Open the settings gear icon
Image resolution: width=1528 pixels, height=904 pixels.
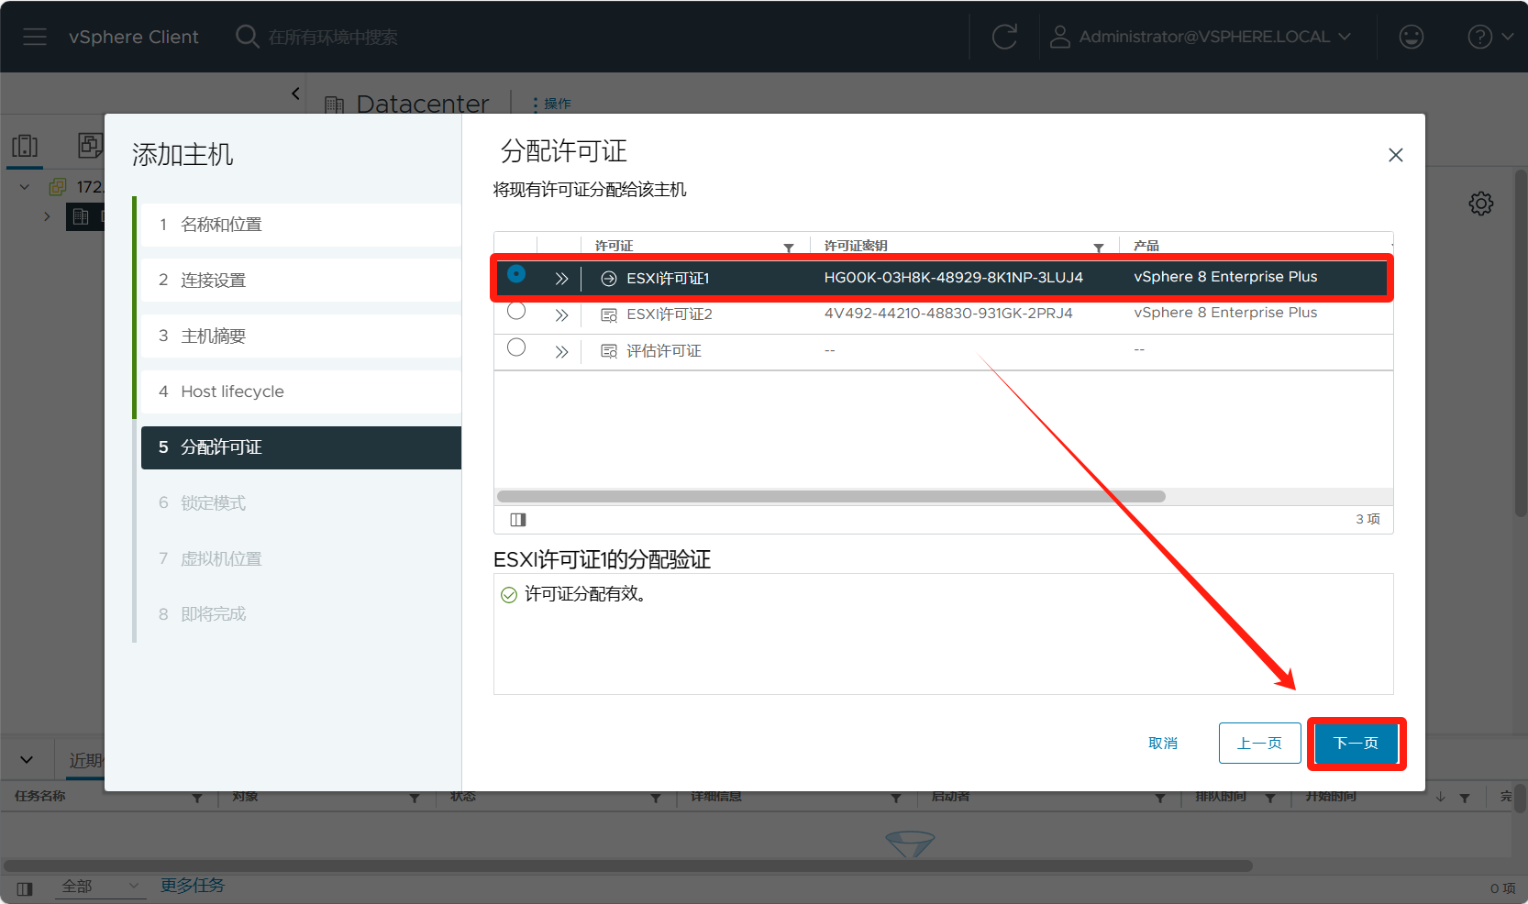point(1480,204)
